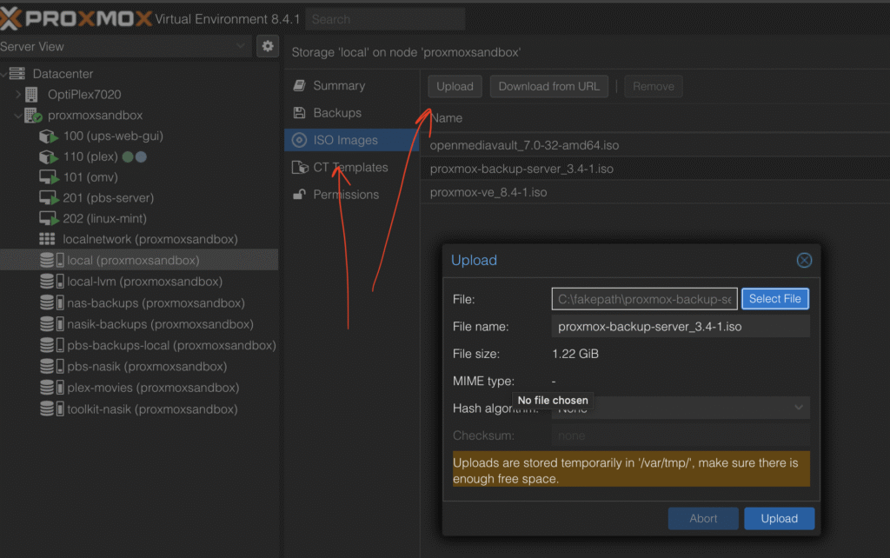Click the toolkit-nasik storage icon
Screen dimensions: 890x558
pyautogui.click(x=51, y=409)
